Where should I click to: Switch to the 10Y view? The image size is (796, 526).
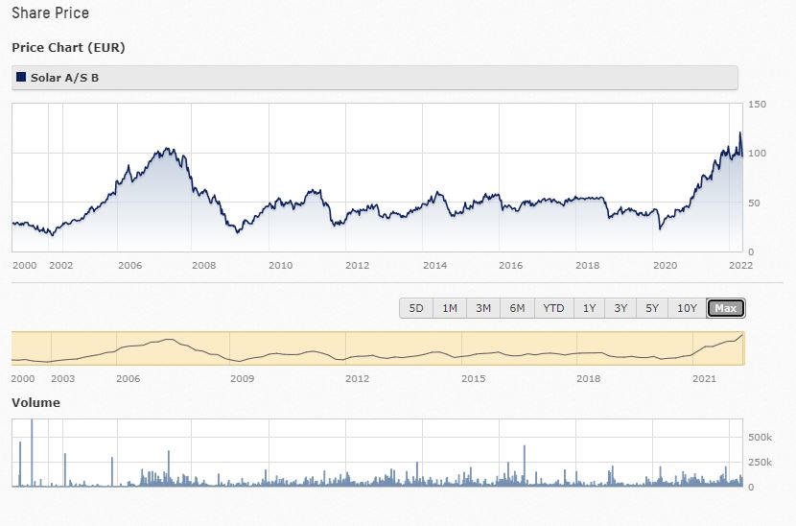687,308
